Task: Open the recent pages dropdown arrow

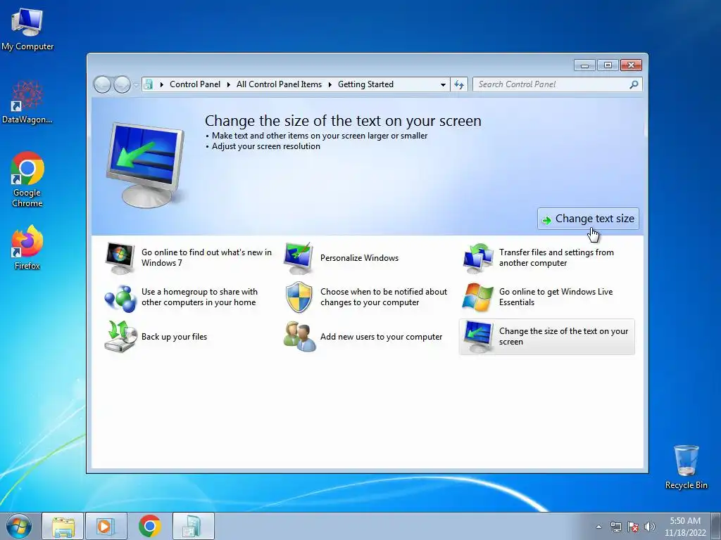Action: (x=136, y=85)
